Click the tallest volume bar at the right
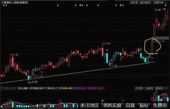 click(x=156, y=96)
